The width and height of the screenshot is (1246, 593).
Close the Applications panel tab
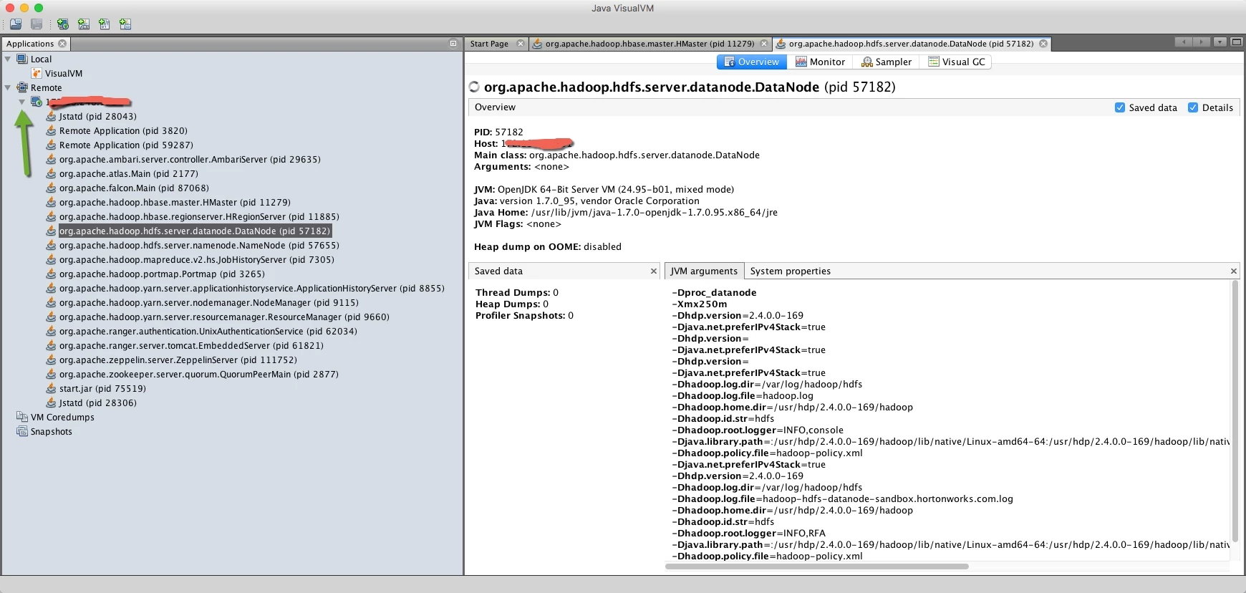[62, 44]
